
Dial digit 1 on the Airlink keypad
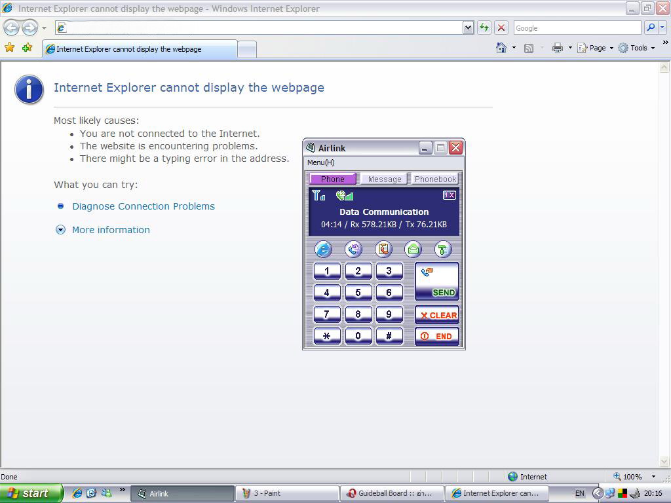coord(327,271)
